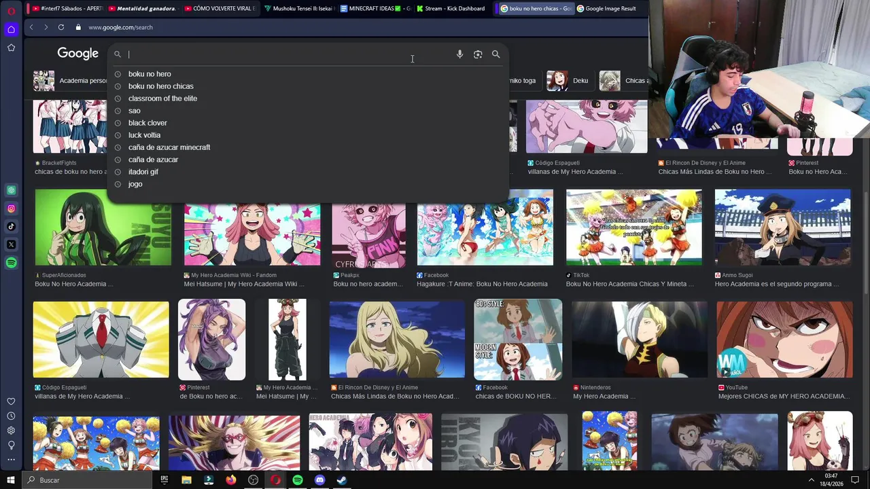Image resolution: width=870 pixels, height=489 pixels.
Task: Open the Opera menu logo in the sidebar
Action: point(11,11)
